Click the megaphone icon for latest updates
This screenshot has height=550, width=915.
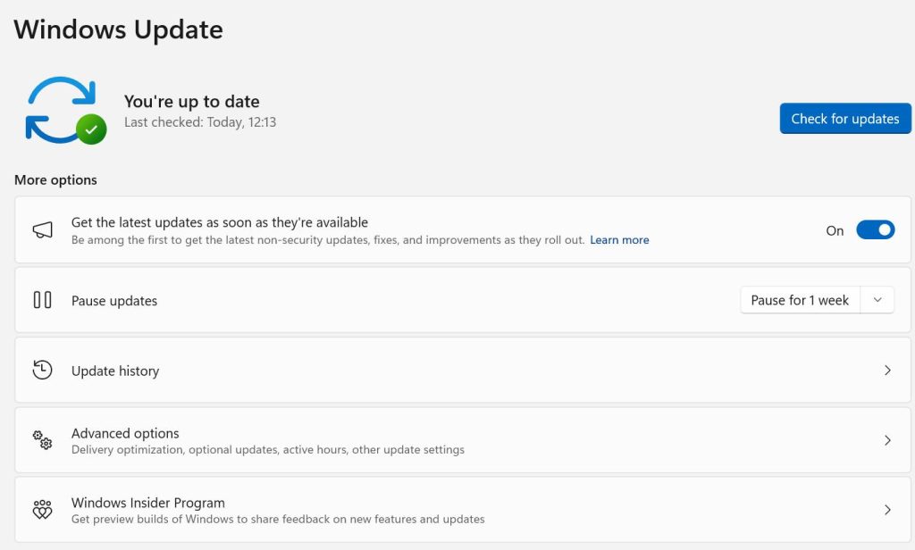(42, 230)
